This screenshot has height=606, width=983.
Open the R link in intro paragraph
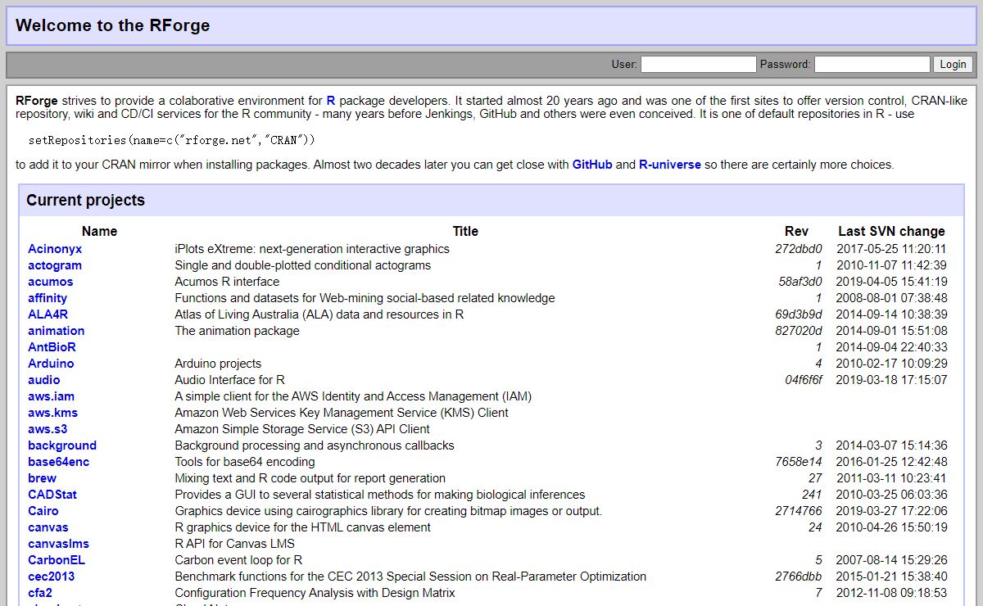click(331, 101)
